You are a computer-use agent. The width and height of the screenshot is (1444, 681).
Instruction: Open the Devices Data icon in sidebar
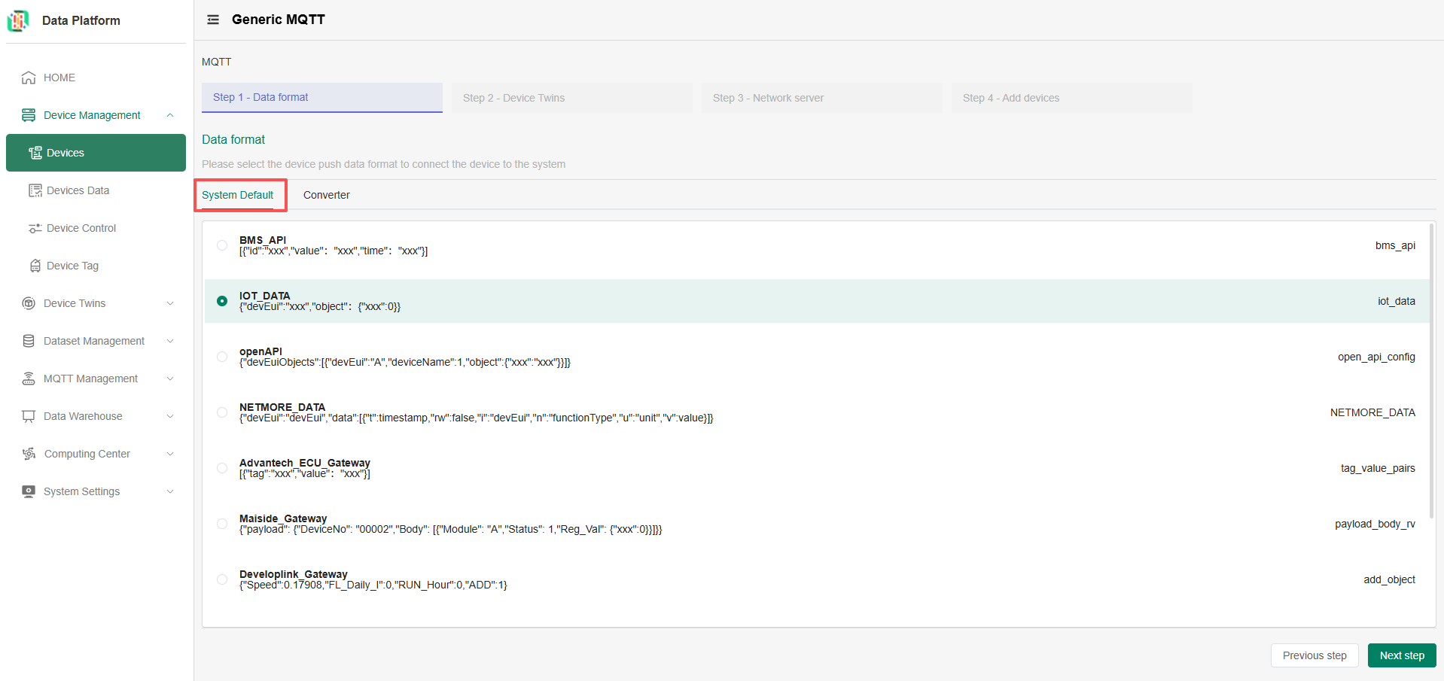(x=35, y=190)
